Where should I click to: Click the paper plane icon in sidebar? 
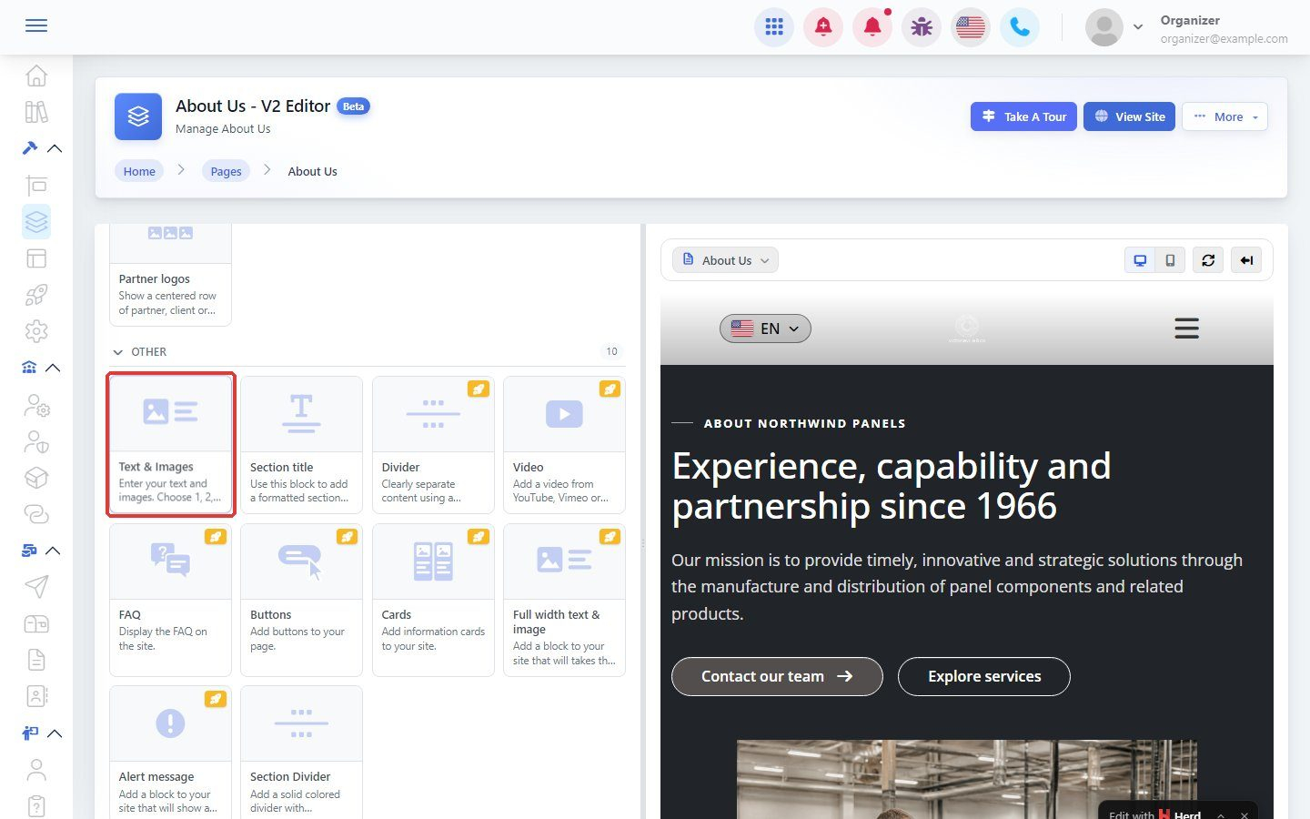[36, 587]
